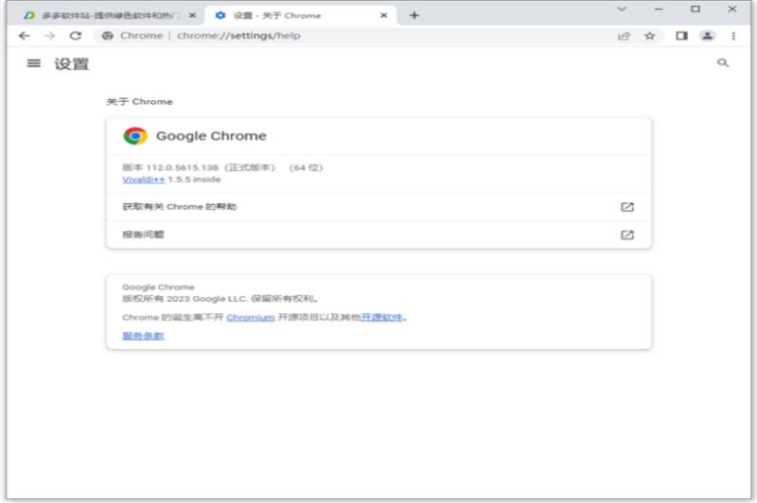Reload the current page
Screen dimensions: 757x503
tap(76, 36)
